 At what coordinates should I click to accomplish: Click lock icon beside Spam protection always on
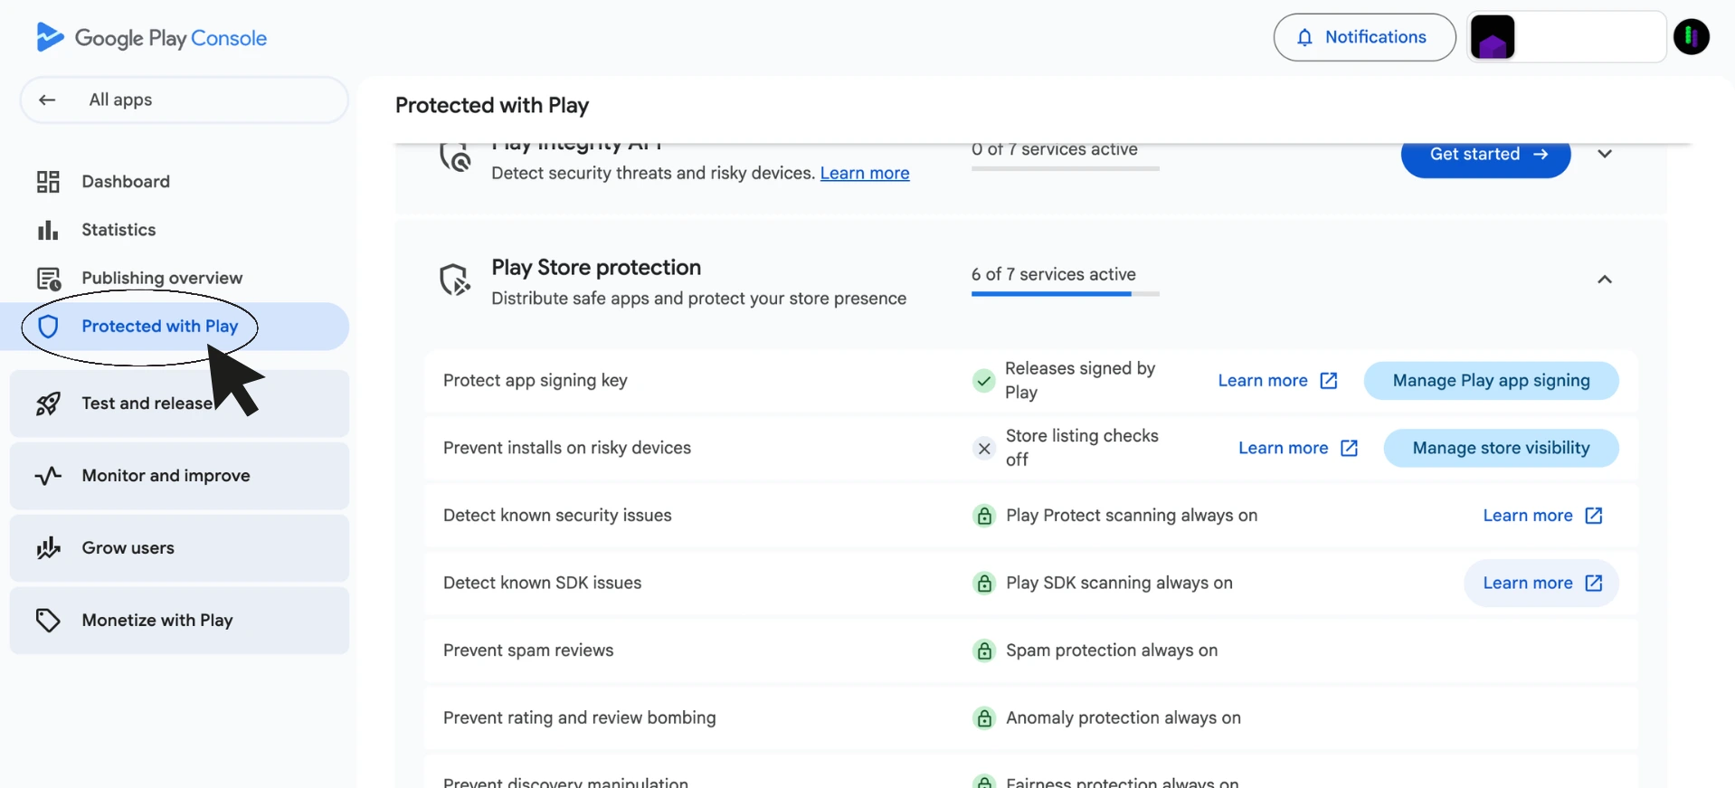click(x=984, y=650)
